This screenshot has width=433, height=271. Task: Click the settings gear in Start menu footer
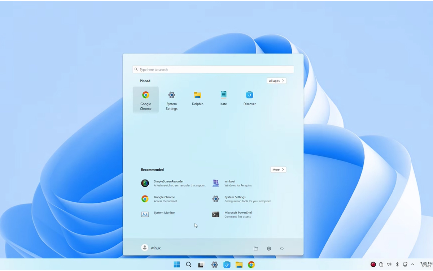(x=269, y=249)
